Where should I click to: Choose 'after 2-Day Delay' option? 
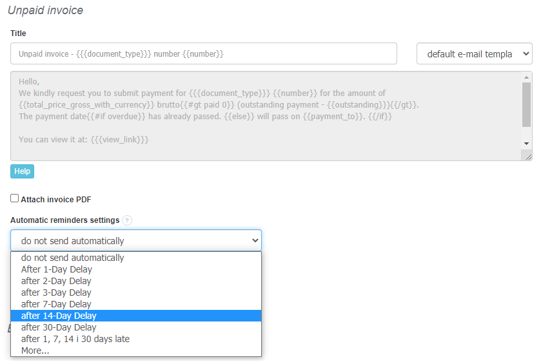click(56, 281)
